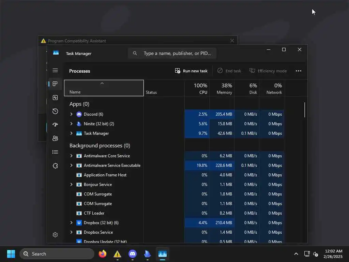349x262 pixels.
Task: Click the magnifier icon in search box
Action: [135, 53]
